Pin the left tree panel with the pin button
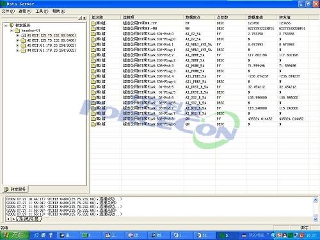320x240 pixels. click(80, 18)
